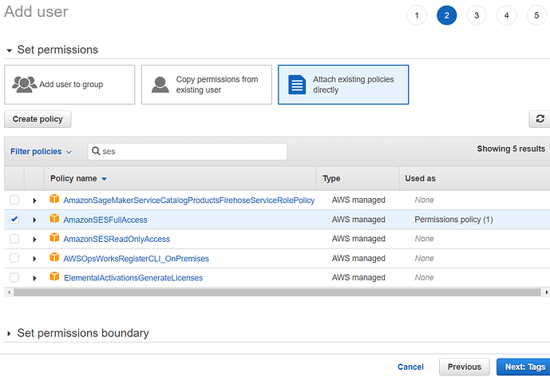The width and height of the screenshot is (550, 377).
Task: Click the person icon in Copy permissions card
Action: tap(160, 85)
